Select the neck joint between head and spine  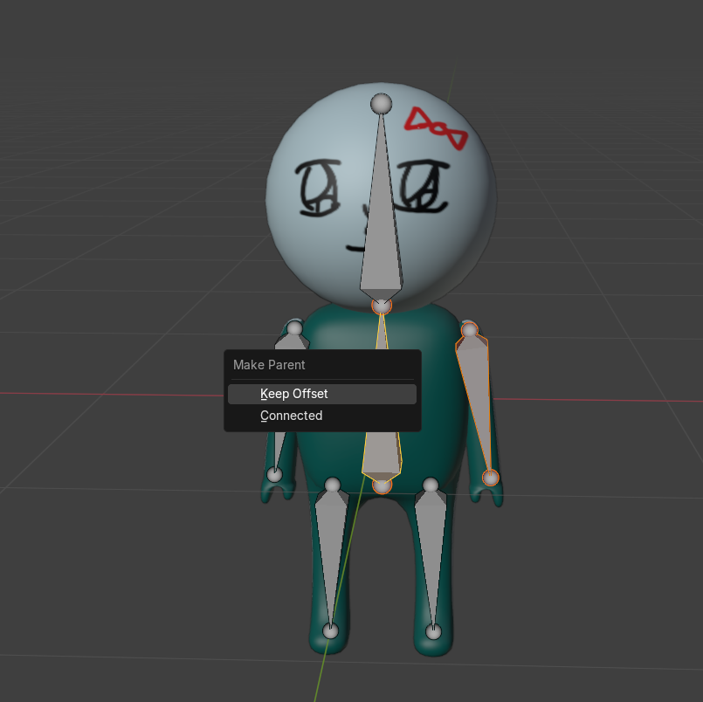382,306
